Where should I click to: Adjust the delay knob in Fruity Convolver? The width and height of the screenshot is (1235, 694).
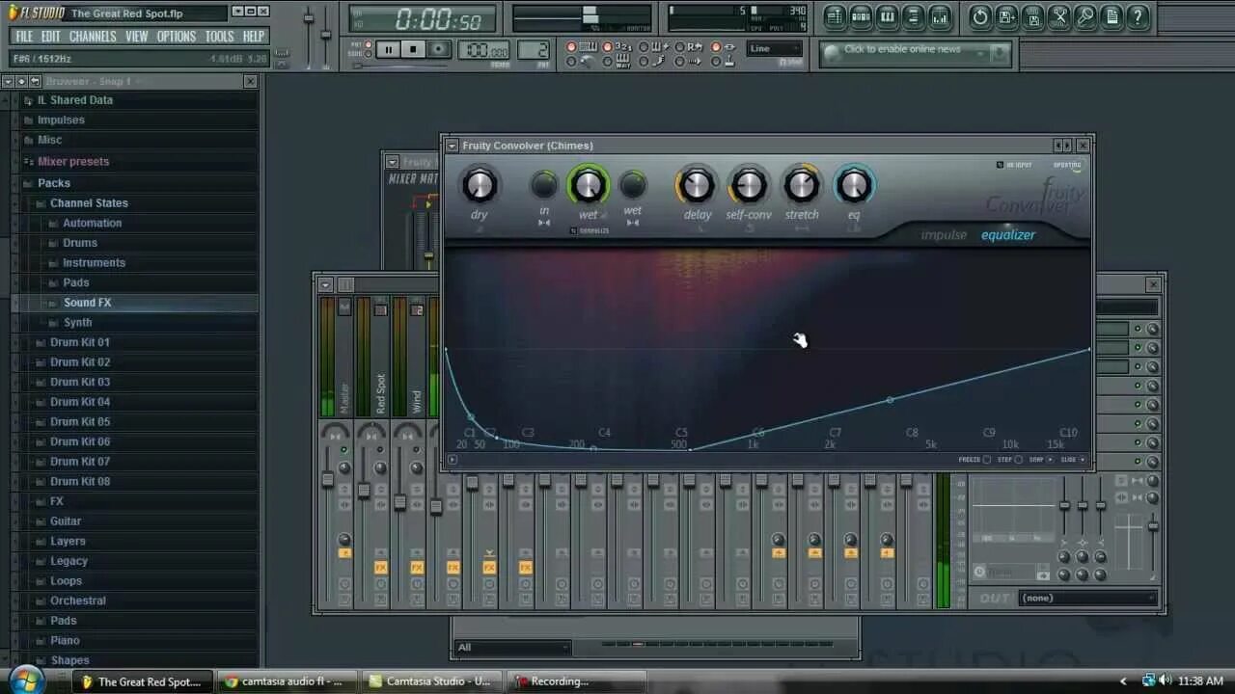696,184
